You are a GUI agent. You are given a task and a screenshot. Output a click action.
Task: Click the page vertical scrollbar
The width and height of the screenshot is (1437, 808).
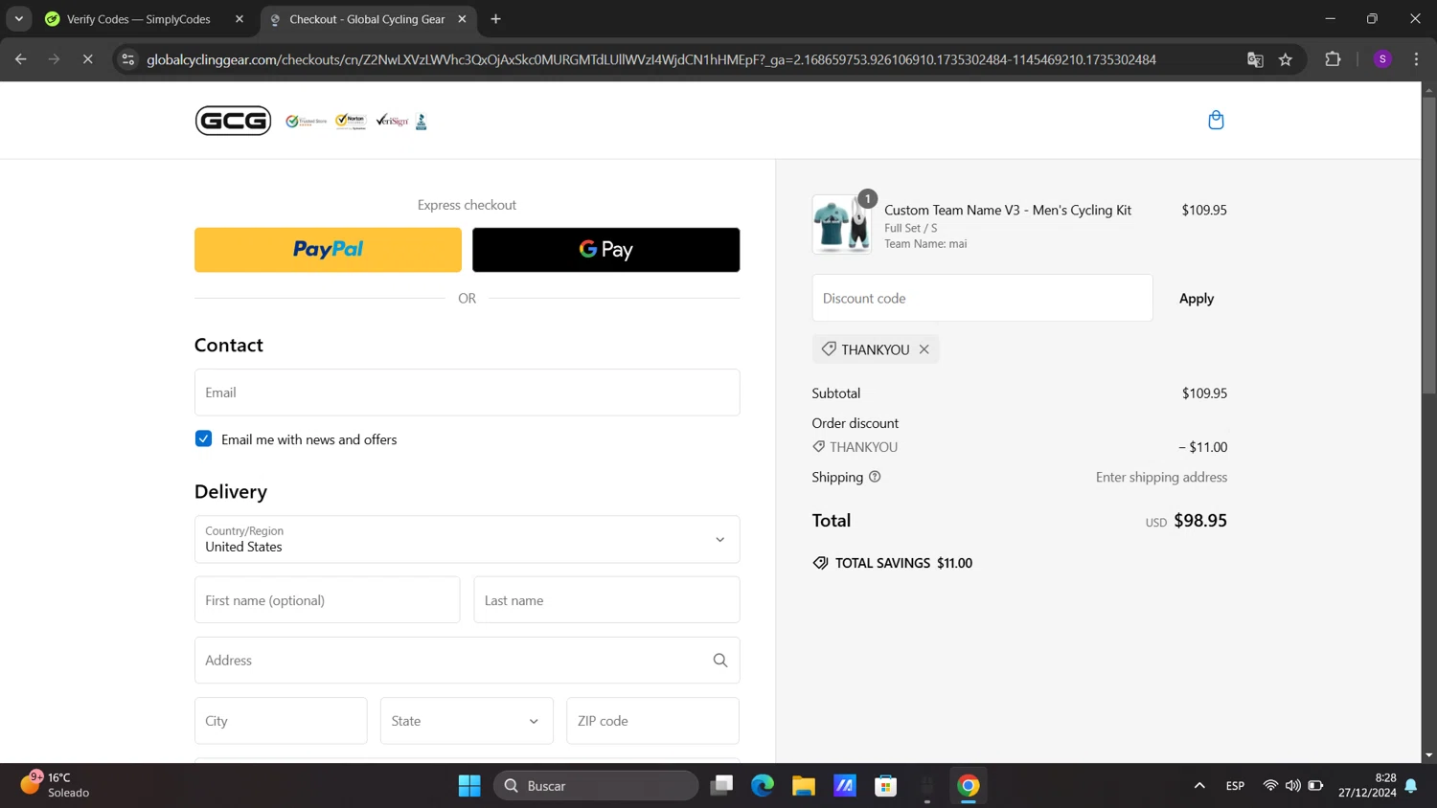(1428, 244)
